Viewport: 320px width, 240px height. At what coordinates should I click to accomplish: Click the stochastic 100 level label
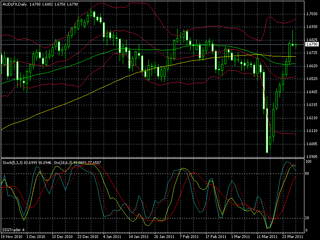[x=308, y=162]
